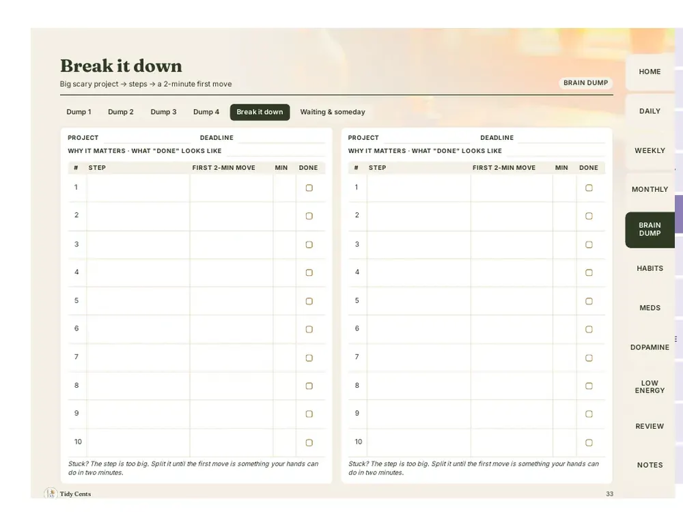Click the left PROJECT name field
683x512 pixels.
click(x=147, y=138)
